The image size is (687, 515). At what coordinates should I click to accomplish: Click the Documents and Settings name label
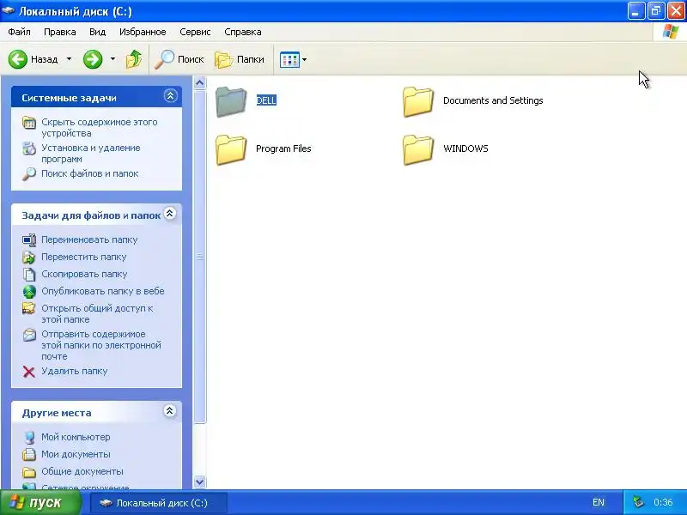493,100
